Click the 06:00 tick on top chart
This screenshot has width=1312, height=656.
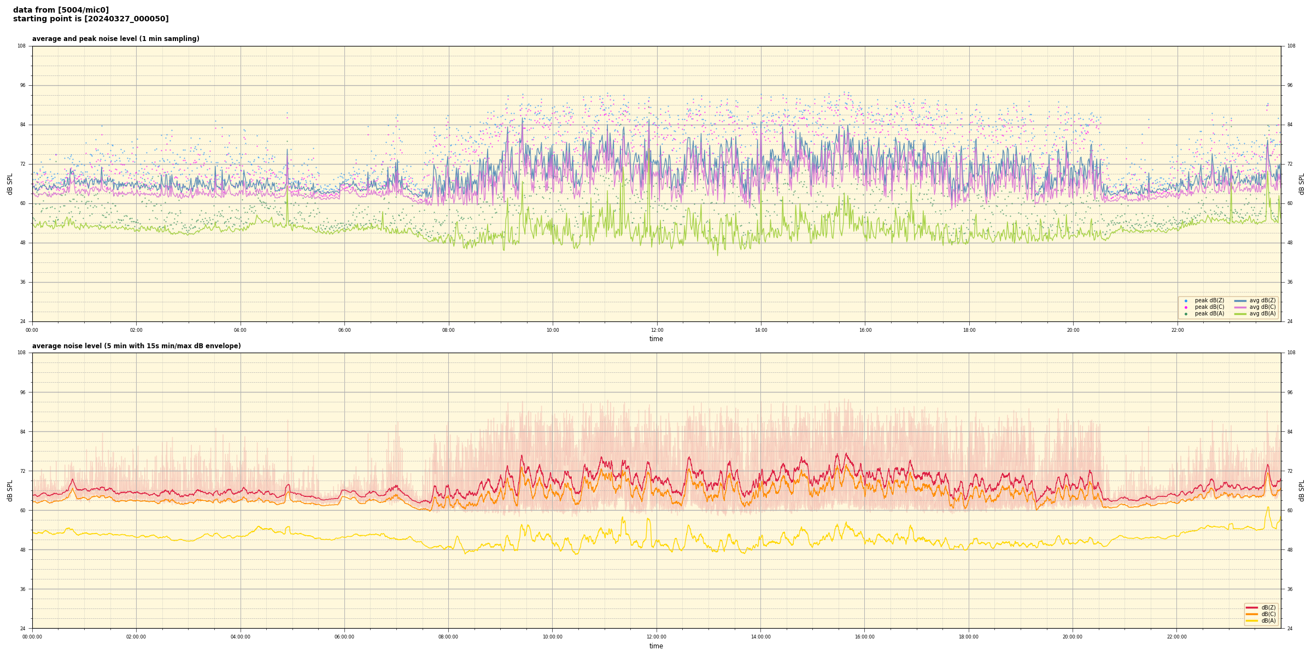pos(344,330)
